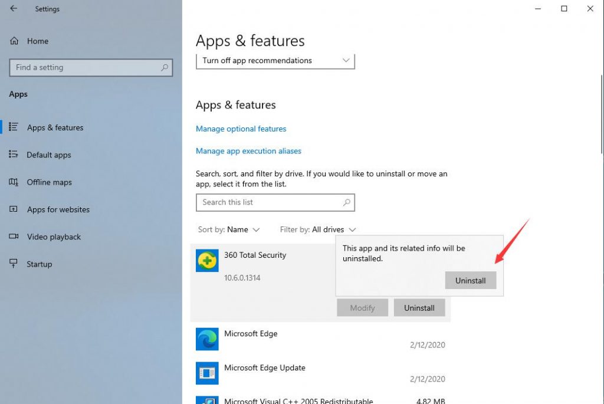Open Manage app execution aliases link

coord(248,151)
